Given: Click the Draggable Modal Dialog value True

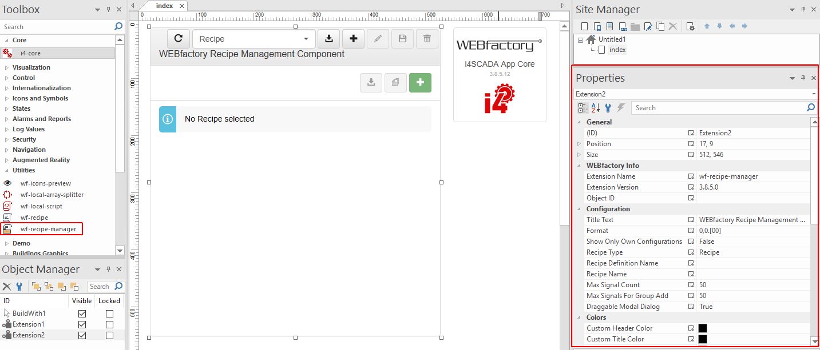Looking at the screenshot, I should 706,307.
